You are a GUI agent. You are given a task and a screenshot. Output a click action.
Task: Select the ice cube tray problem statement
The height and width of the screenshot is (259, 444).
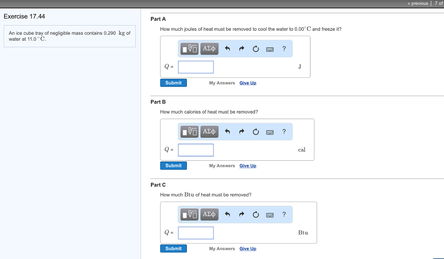pyautogui.click(x=69, y=36)
